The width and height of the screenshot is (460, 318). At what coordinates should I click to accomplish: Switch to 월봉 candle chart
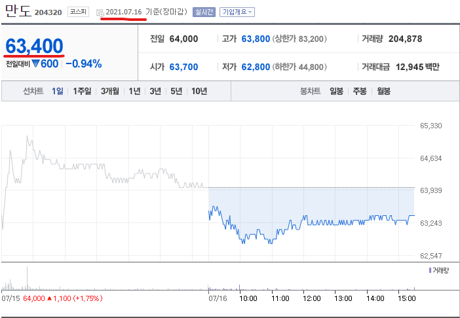383,91
